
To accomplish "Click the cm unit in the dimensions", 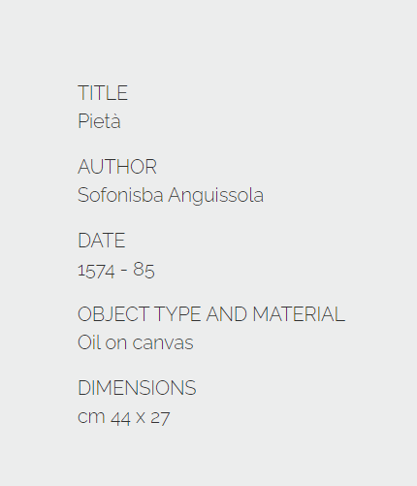I will (x=91, y=417).
